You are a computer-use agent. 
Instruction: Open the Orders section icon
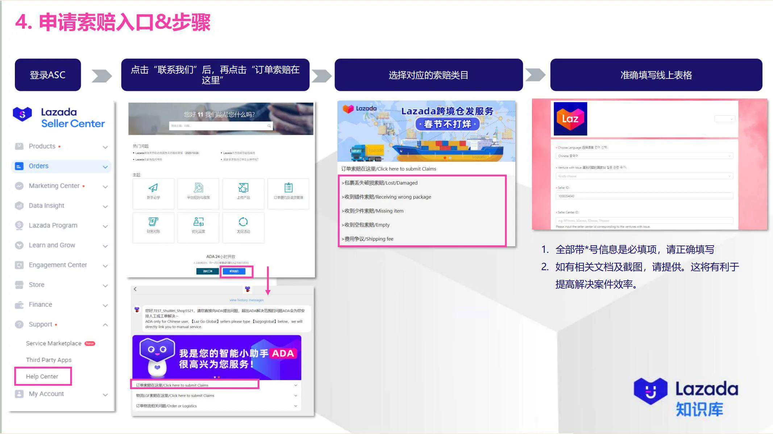click(19, 166)
